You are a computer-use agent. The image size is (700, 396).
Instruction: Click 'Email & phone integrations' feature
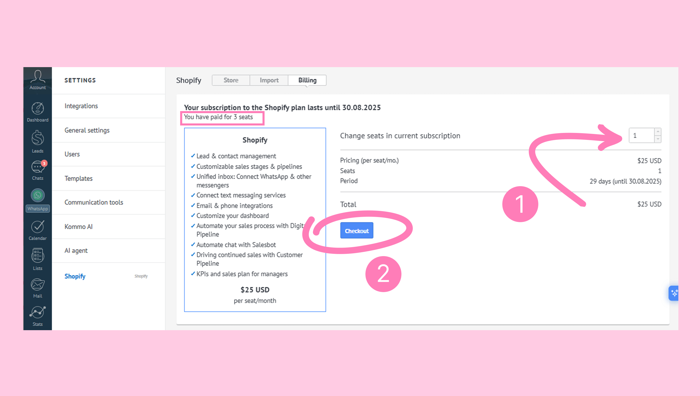234,206
